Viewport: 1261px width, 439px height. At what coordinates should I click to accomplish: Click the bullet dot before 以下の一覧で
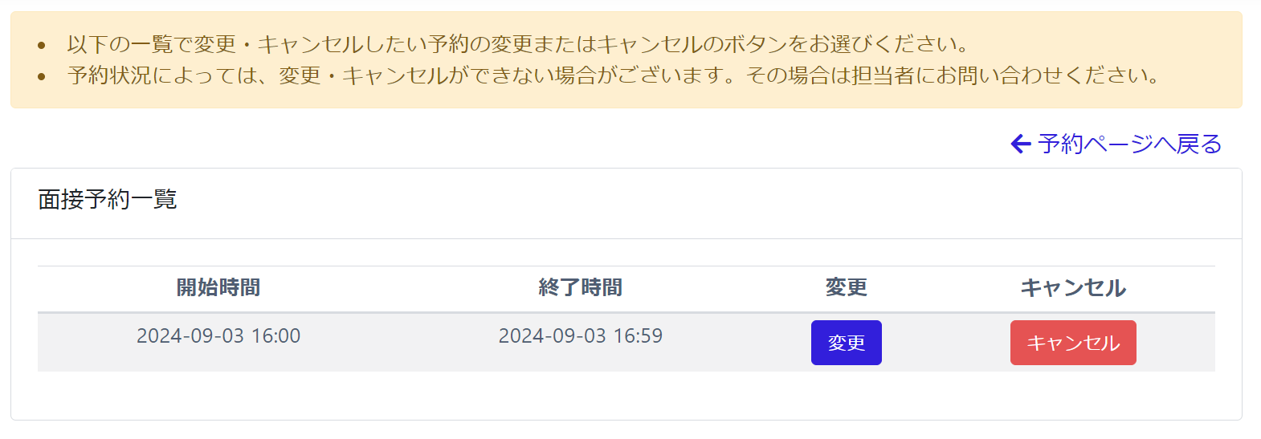pyautogui.click(x=42, y=46)
